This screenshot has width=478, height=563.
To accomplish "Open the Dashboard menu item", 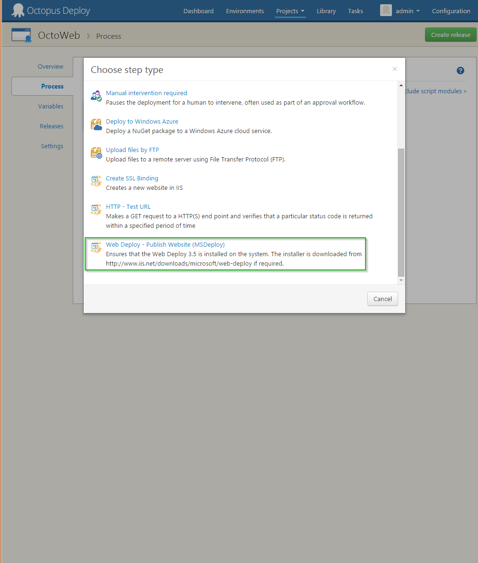I will pyautogui.click(x=198, y=11).
